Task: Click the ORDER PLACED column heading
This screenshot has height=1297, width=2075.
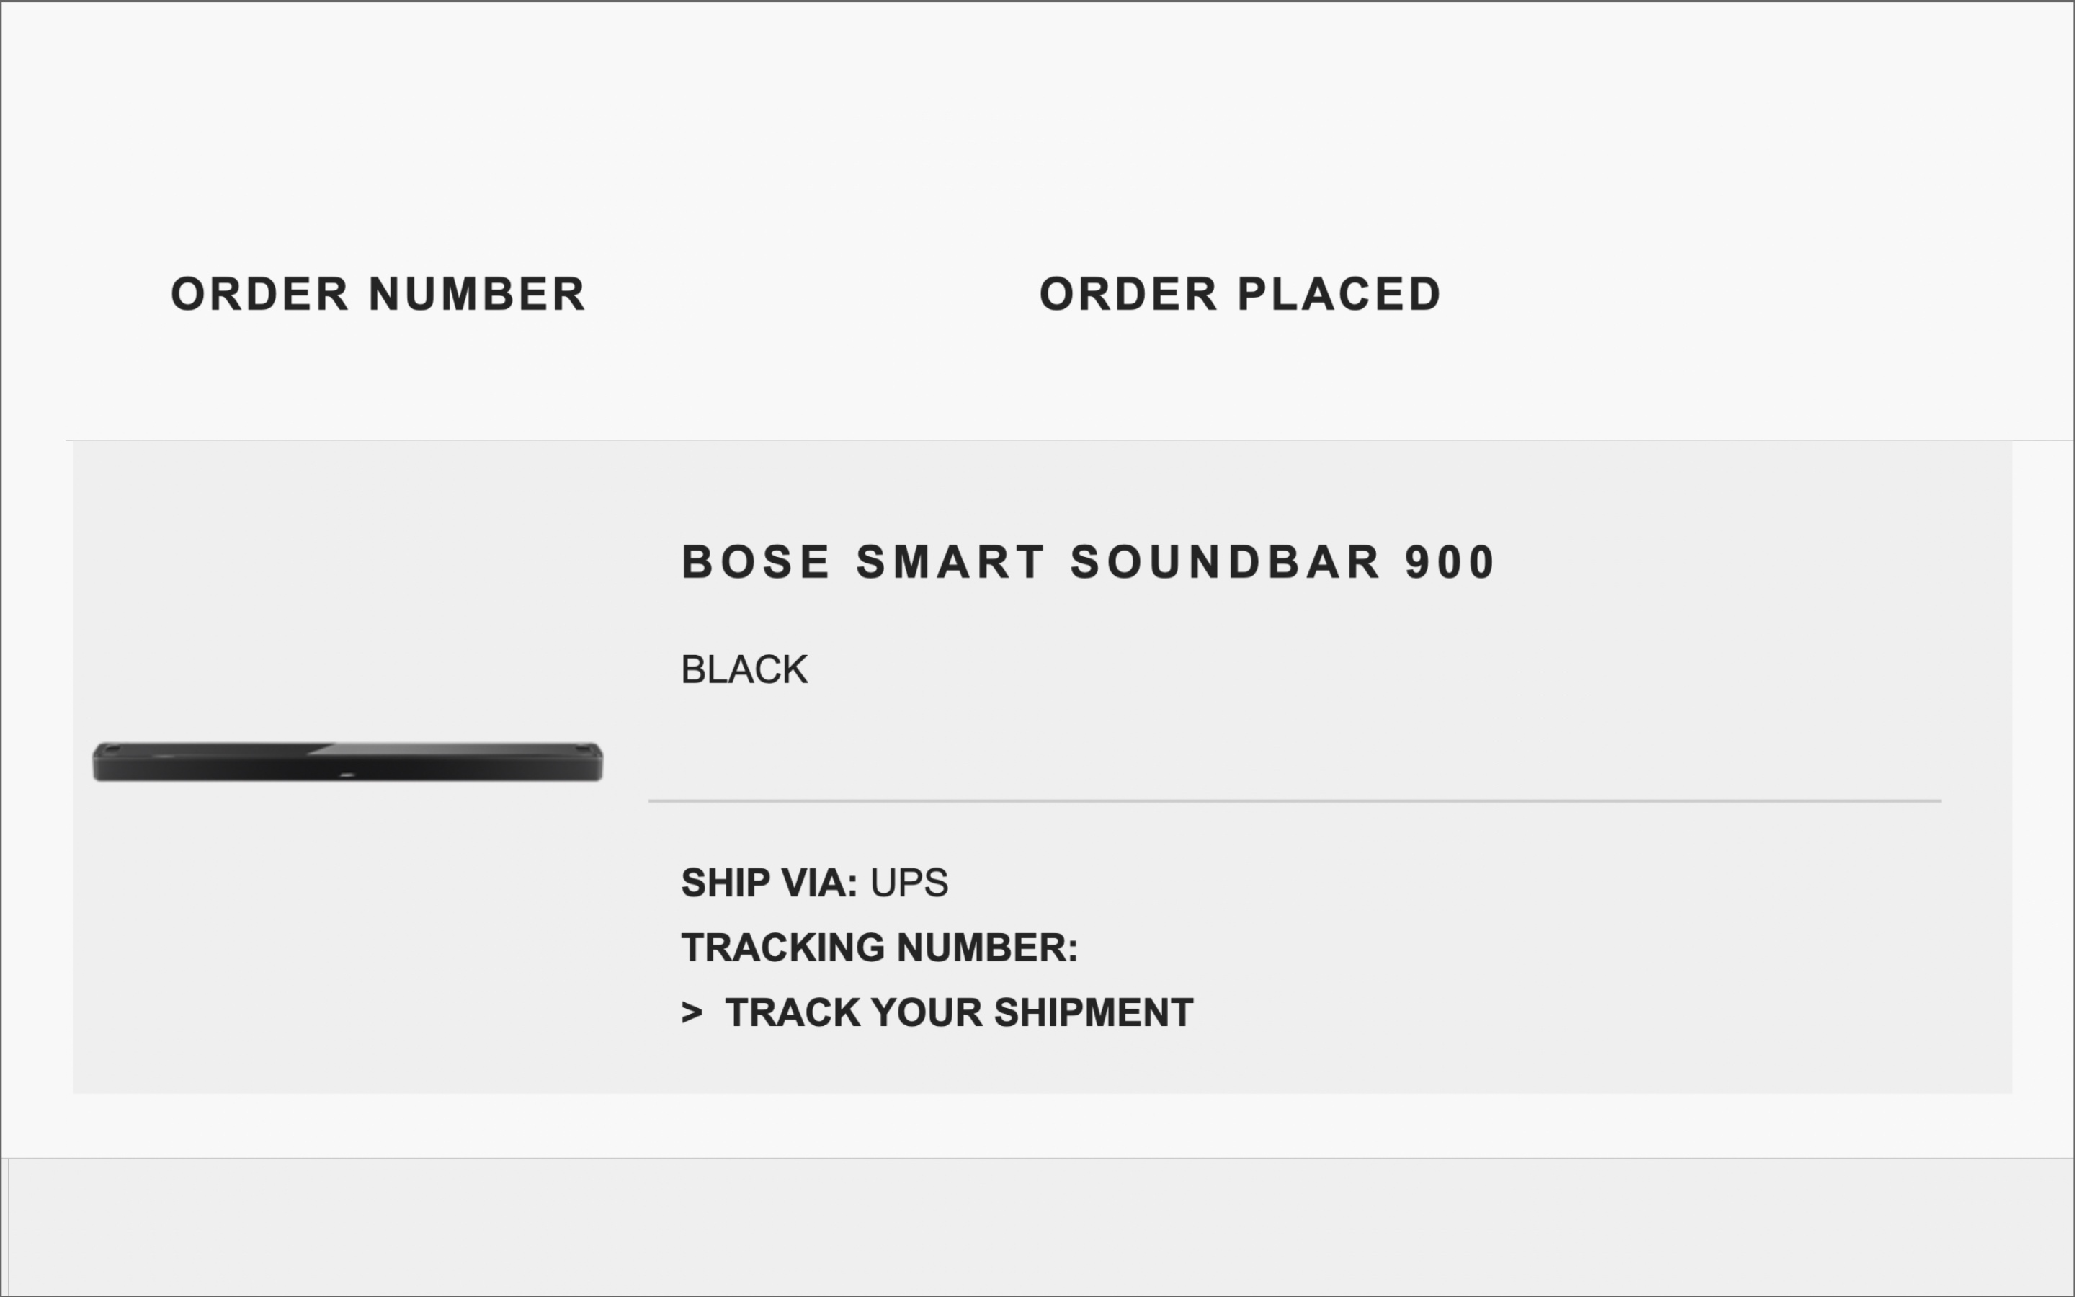Action: (x=1240, y=295)
